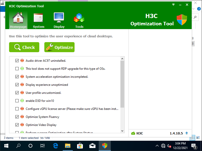
Task: Open the Windows Start menu
Action: tap(6, 146)
